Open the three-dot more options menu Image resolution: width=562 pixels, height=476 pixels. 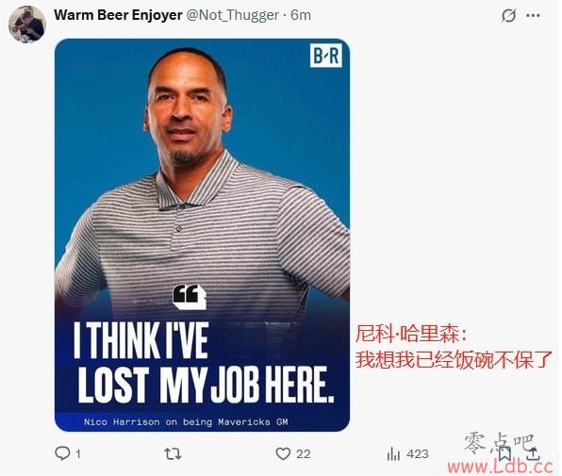pos(533,15)
